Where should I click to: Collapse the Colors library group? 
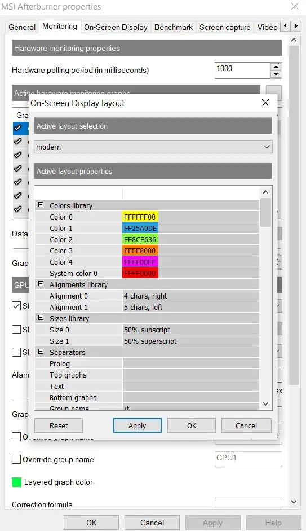41,205
